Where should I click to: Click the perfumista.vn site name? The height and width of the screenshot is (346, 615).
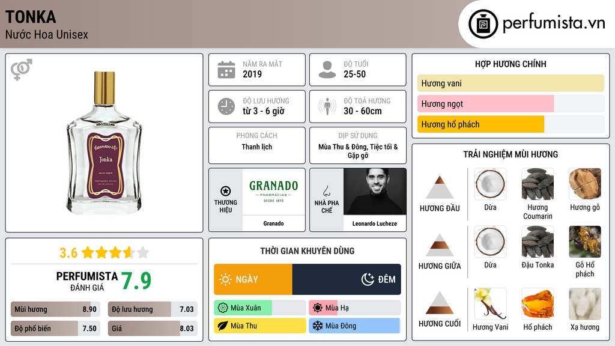tap(554, 23)
